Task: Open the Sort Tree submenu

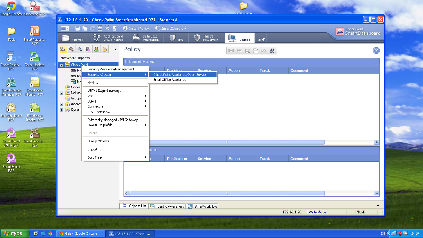Action: point(115,157)
